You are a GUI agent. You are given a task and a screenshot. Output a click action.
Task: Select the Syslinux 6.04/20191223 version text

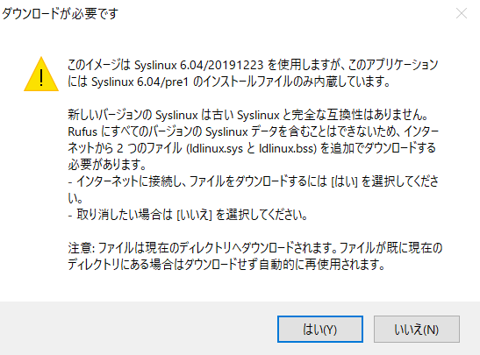click(x=198, y=65)
